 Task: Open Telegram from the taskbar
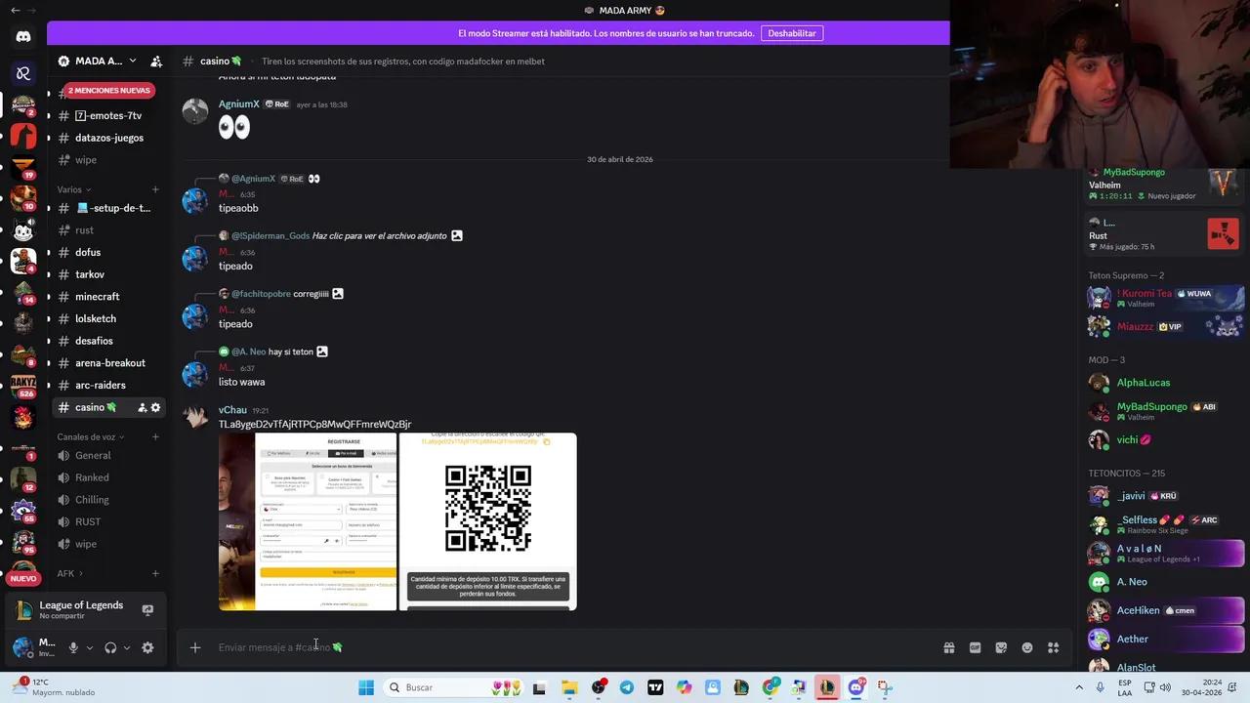pyautogui.click(x=627, y=687)
